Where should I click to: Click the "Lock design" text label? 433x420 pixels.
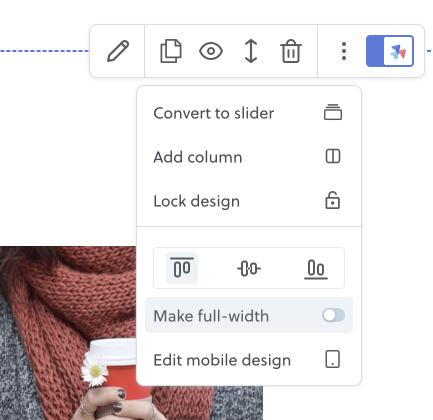[x=196, y=201]
